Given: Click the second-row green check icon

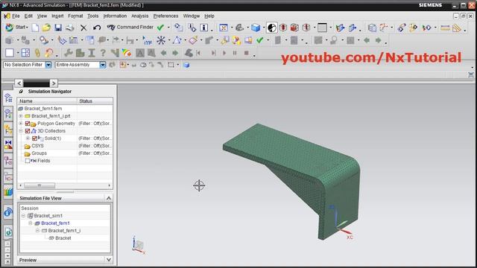Looking at the screenshot, I should click(x=259, y=40).
